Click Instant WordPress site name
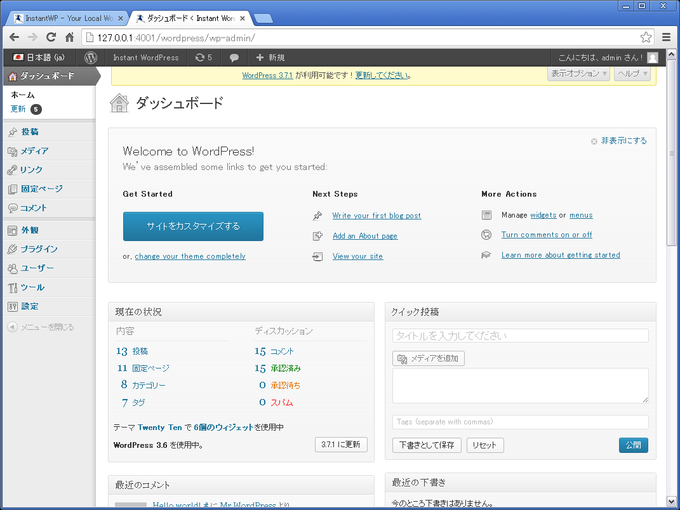Image resolution: width=680 pixels, height=510 pixels. tap(146, 58)
